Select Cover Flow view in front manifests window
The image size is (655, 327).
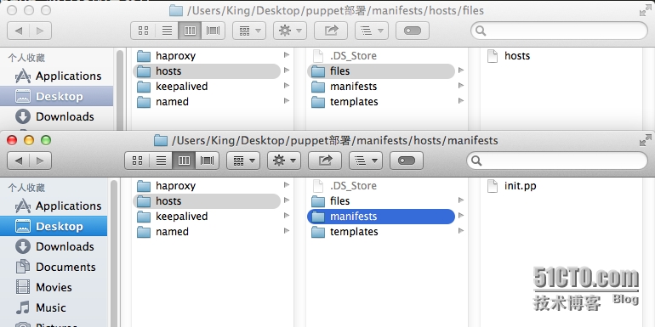click(208, 161)
